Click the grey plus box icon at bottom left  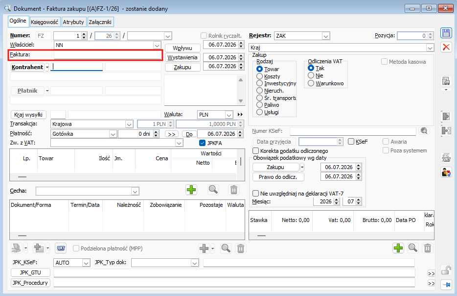39,248
